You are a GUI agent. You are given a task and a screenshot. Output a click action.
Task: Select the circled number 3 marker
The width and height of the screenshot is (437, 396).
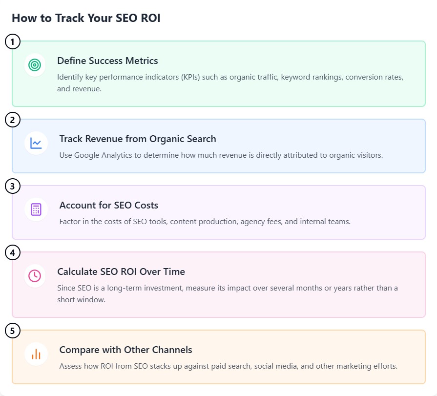point(13,186)
